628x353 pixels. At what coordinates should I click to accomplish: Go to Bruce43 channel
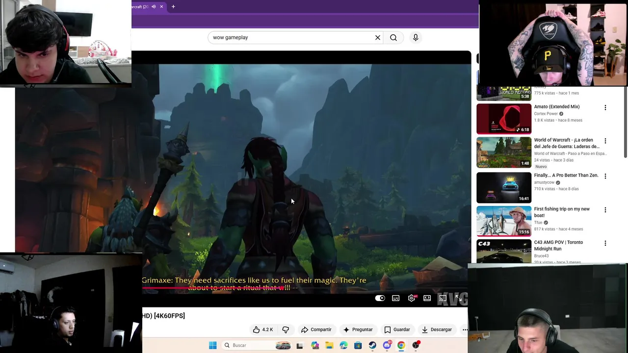click(x=542, y=256)
